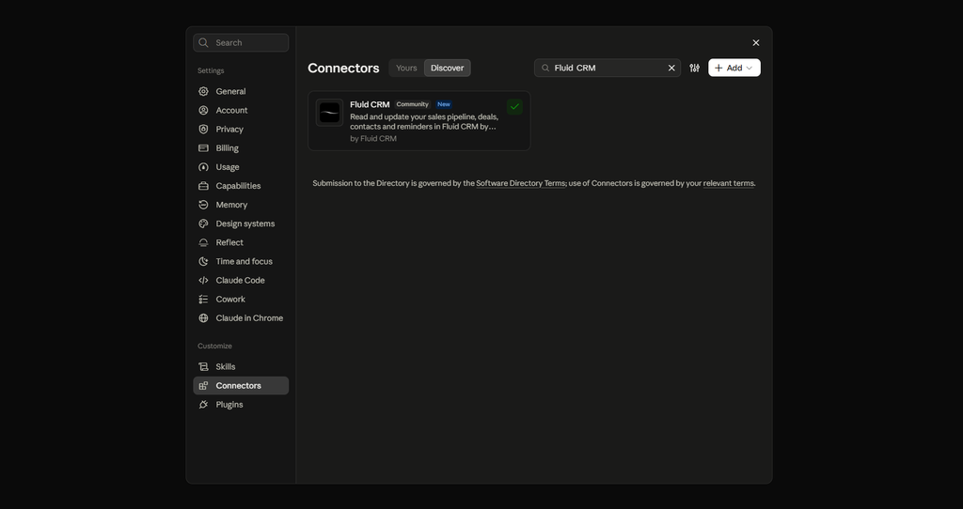Open Cowork settings

pos(241,300)
